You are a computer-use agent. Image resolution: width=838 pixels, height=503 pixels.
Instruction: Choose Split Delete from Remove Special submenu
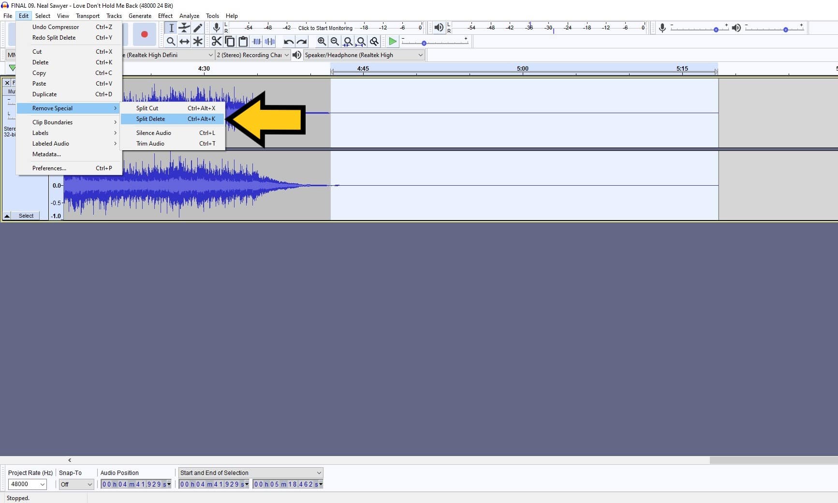pos(150,119)
